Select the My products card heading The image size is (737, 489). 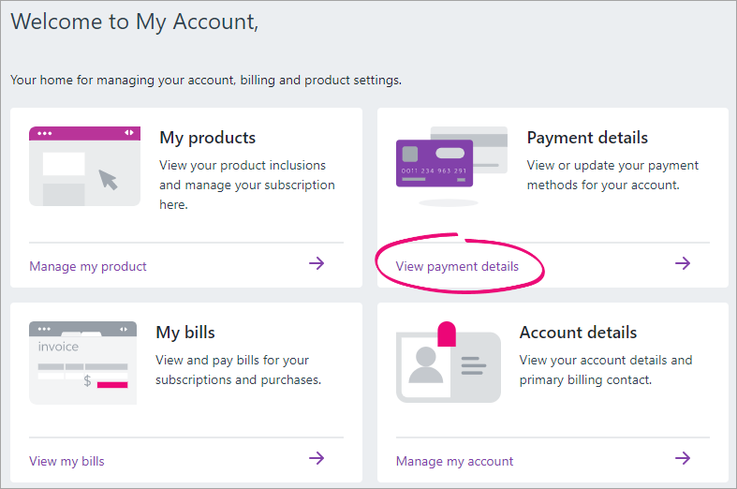pyautogui.click(x=207, y=138)
